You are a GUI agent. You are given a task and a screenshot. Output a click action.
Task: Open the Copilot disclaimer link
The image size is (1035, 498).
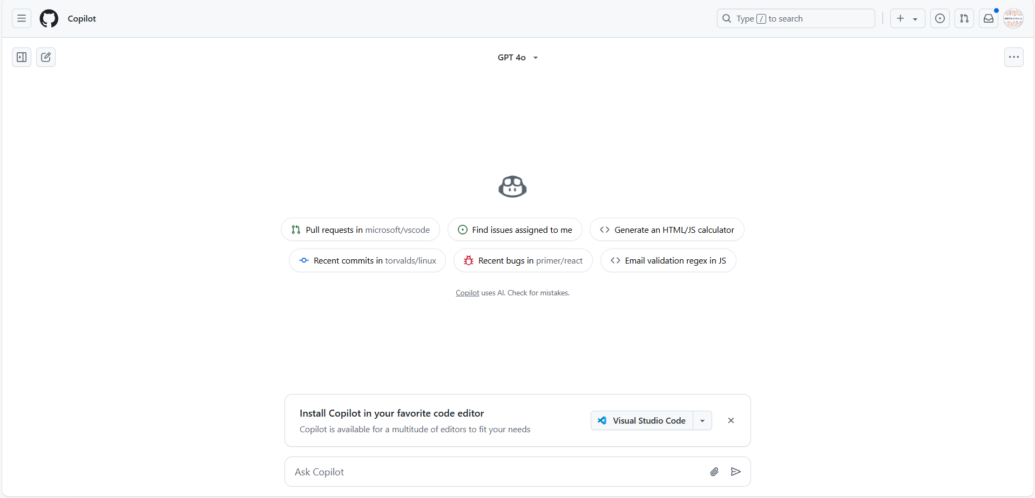[x=466, y=293]
